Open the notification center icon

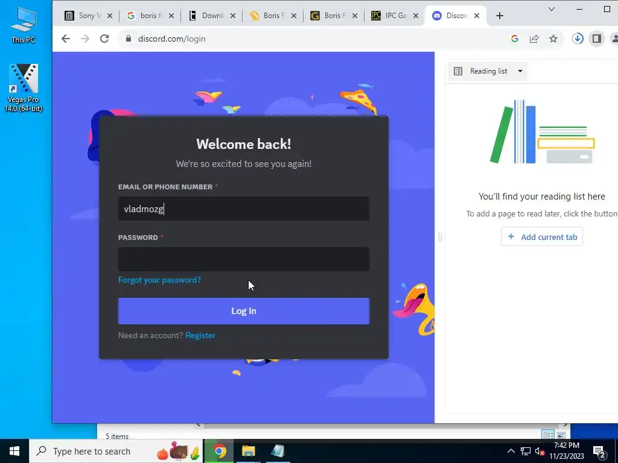pos(599,452)
